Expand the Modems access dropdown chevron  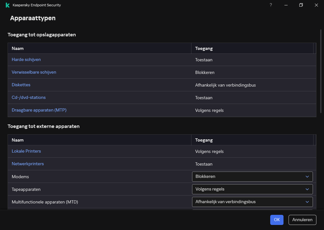click(x=307, y=177)
